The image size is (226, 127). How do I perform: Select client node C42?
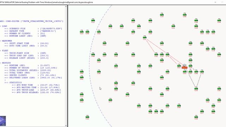coord(219,89)
